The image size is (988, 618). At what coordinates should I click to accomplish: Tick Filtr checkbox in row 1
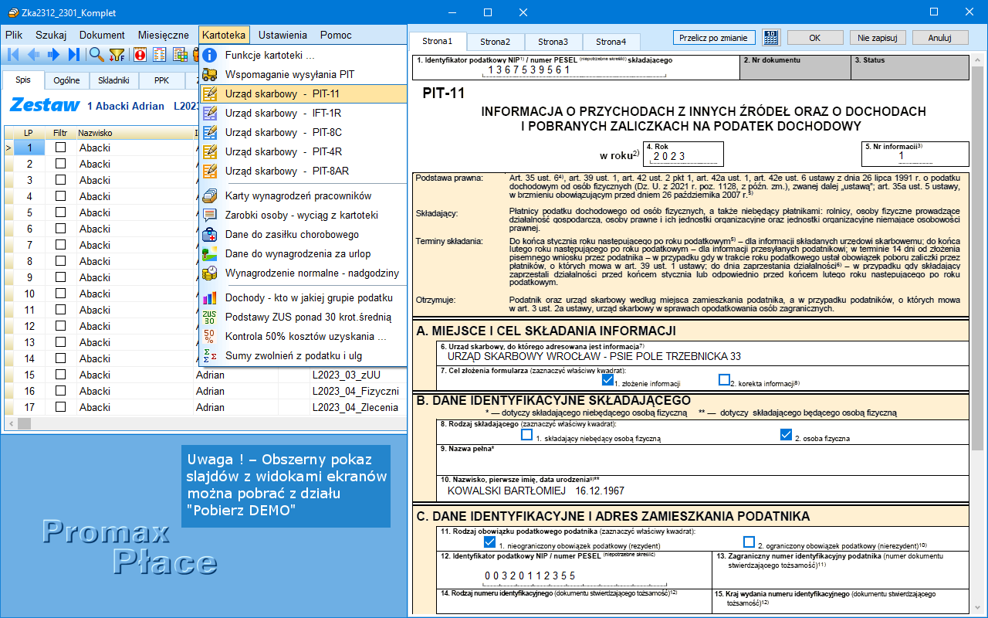click(60, 148)
